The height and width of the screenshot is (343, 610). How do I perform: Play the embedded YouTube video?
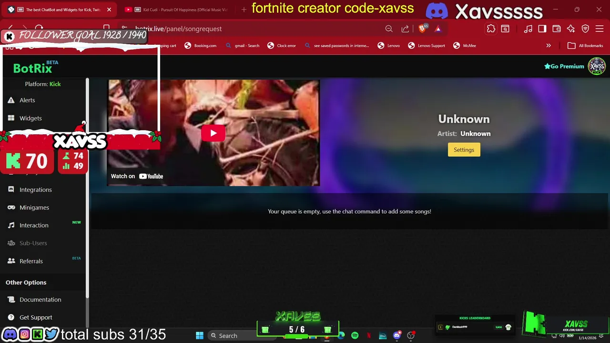click(x=213, y=133)
